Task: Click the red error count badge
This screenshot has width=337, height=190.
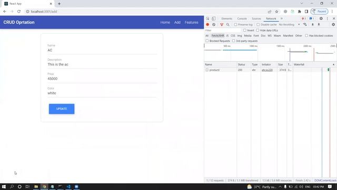Action: (x=304, y=18)
